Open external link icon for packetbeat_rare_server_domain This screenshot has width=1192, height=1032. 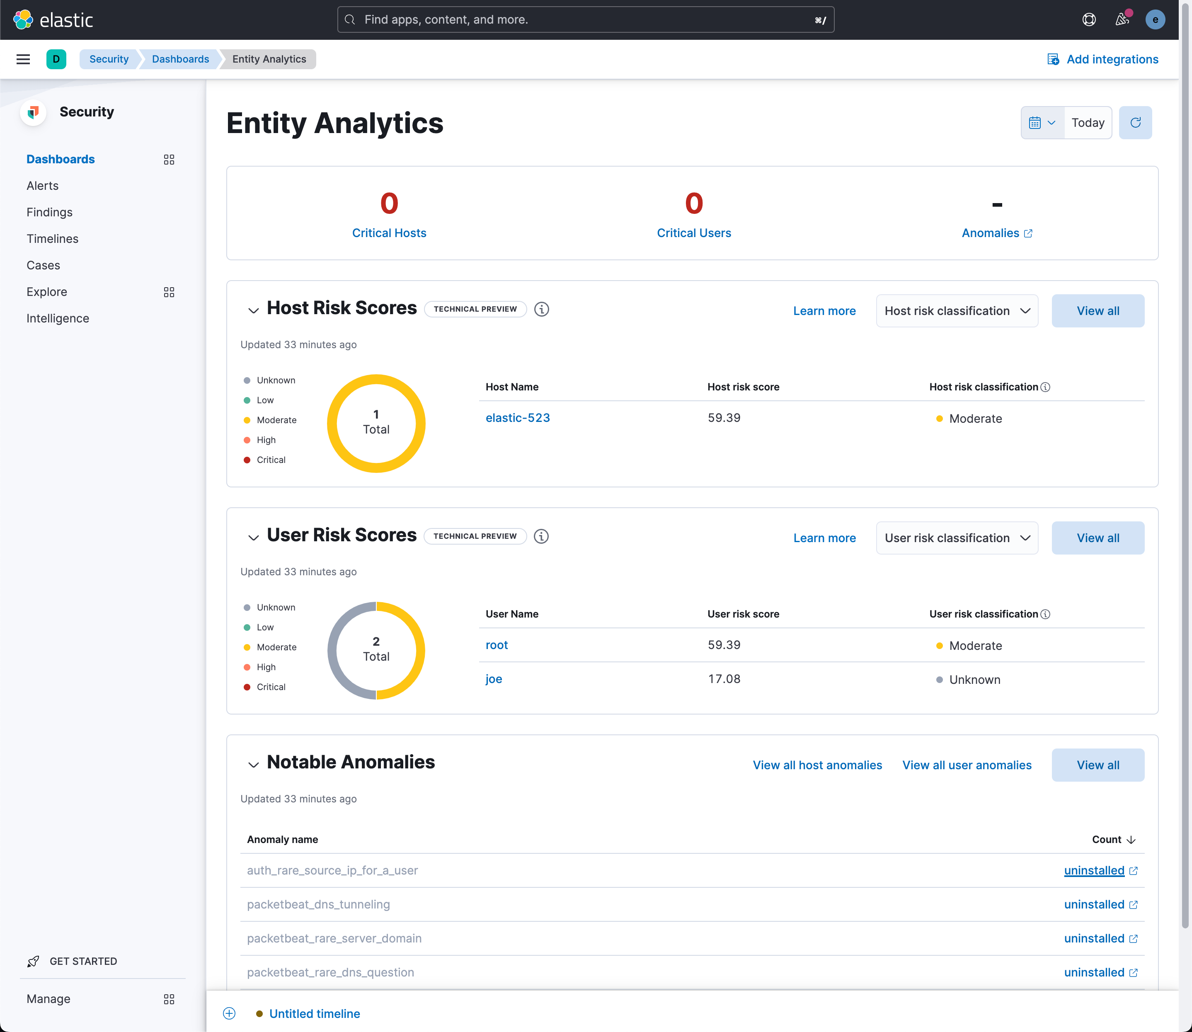pyautogui.click(x=1133, y=939)
